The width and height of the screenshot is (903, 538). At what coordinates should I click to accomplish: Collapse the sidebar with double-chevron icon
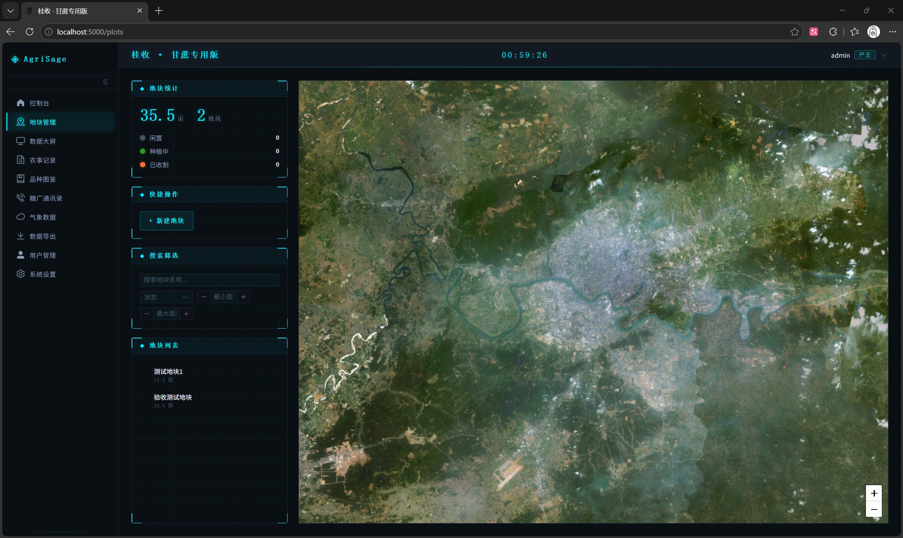pyautogui.click(x=105, y=82)
